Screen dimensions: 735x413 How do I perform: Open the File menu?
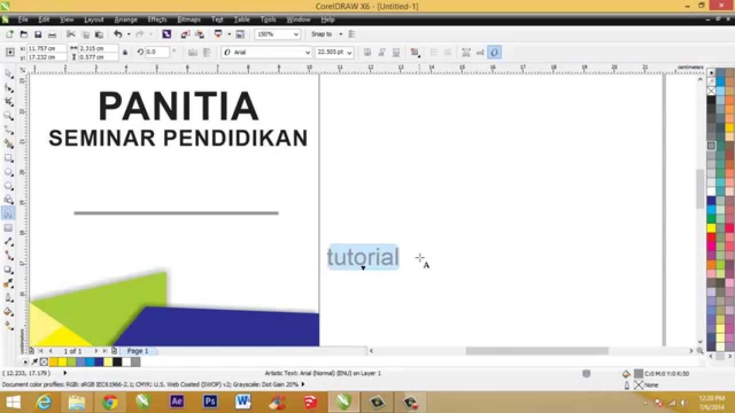[23, 20]
